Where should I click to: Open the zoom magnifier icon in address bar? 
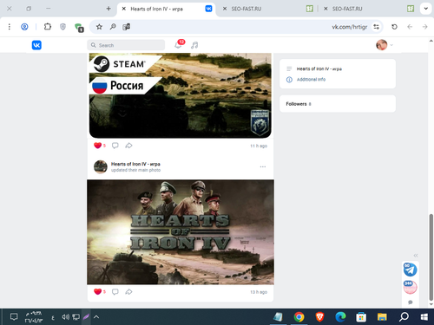[x=113, y=27]
